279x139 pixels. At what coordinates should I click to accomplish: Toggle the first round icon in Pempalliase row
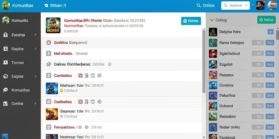(x=80, y=127)
